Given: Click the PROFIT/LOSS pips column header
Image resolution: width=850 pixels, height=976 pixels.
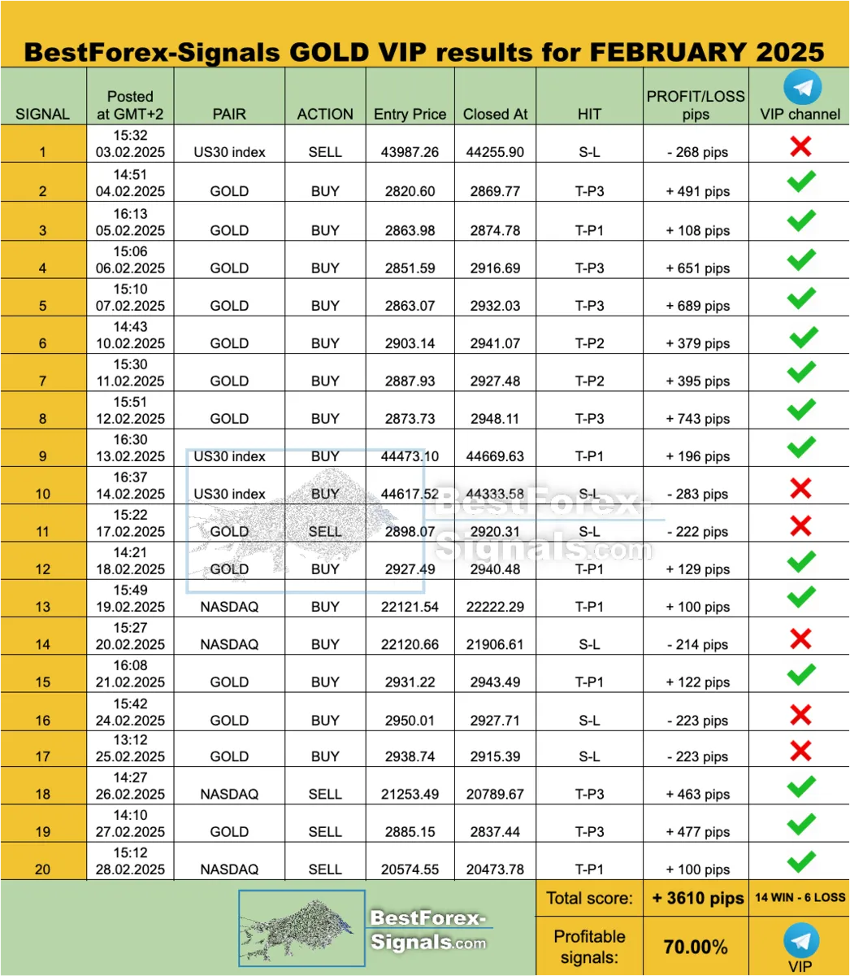Looking at the screenshot, I should coord(696,105).
